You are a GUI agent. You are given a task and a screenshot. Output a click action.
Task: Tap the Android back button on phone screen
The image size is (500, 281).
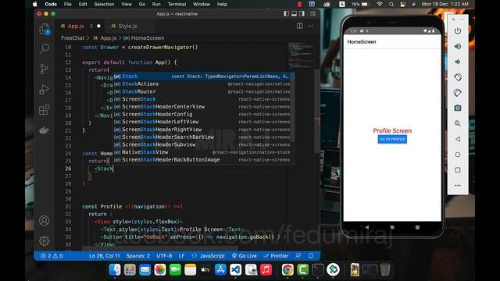pos(366,227)
